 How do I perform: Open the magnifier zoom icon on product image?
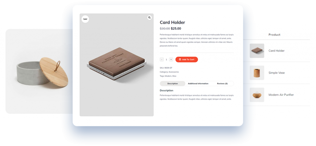(149, 17)
